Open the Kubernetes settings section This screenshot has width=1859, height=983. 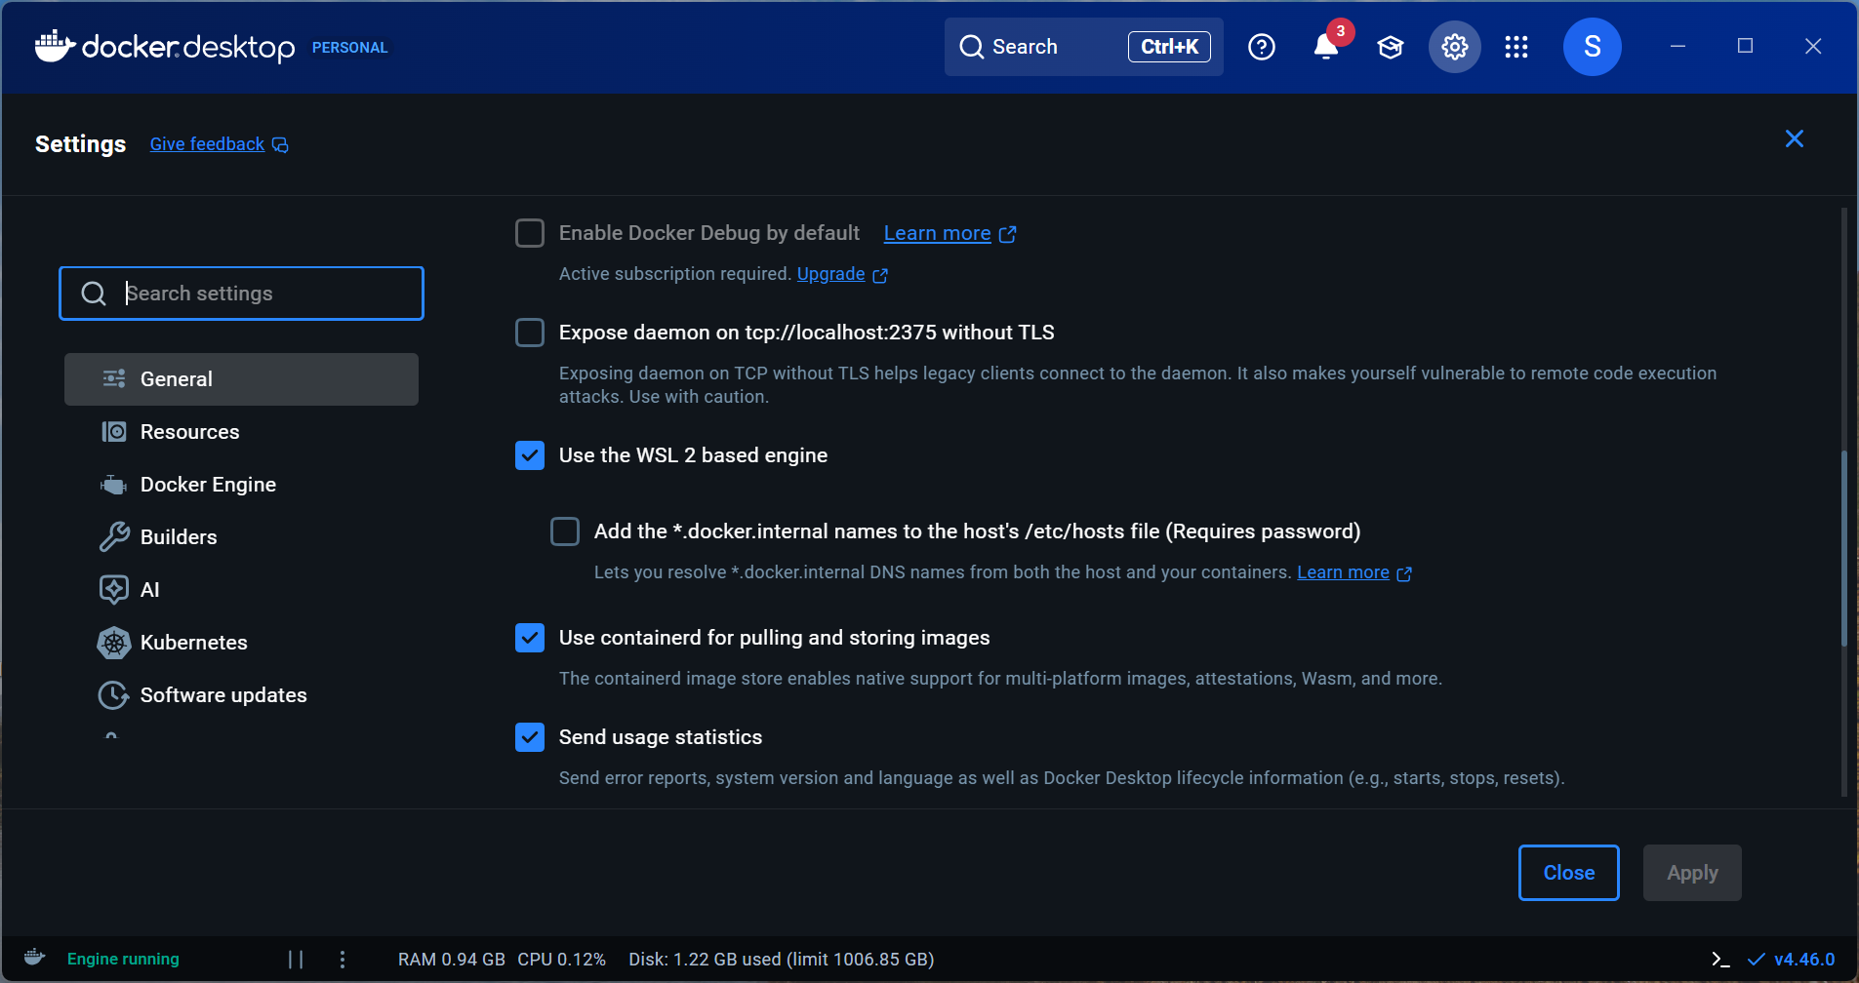point(241,643)
